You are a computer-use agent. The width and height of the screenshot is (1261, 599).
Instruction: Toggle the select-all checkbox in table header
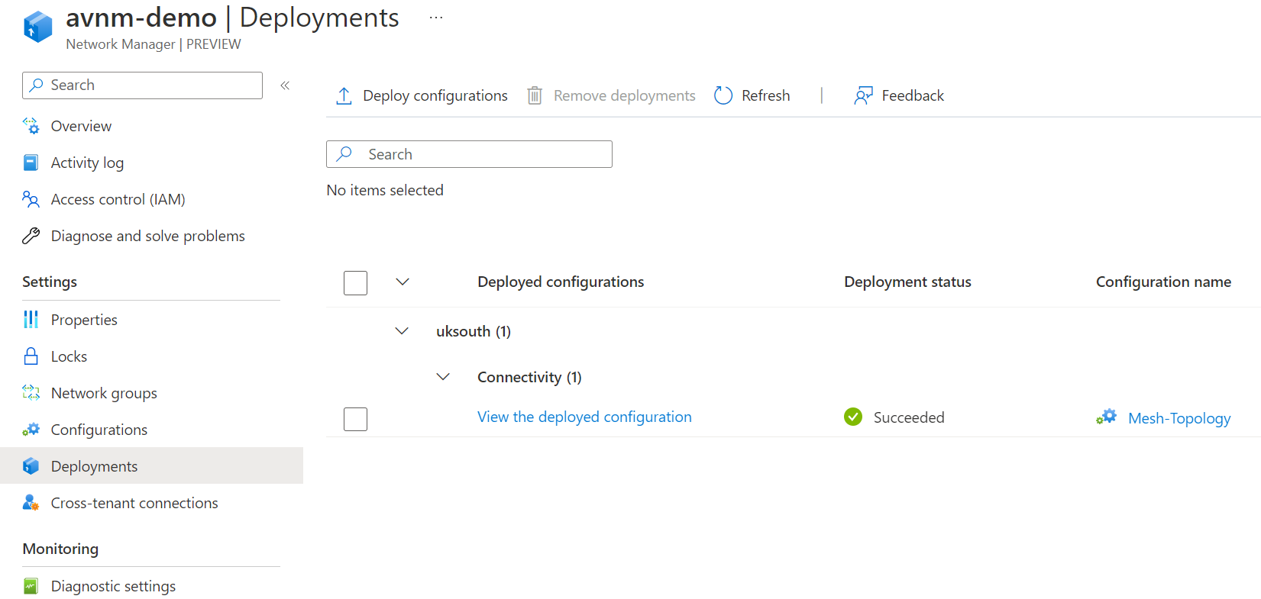point(355,283)
